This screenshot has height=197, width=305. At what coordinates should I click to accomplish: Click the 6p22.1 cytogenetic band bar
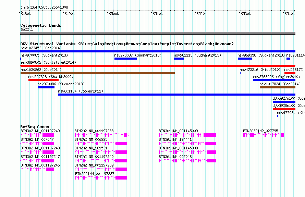158,33
